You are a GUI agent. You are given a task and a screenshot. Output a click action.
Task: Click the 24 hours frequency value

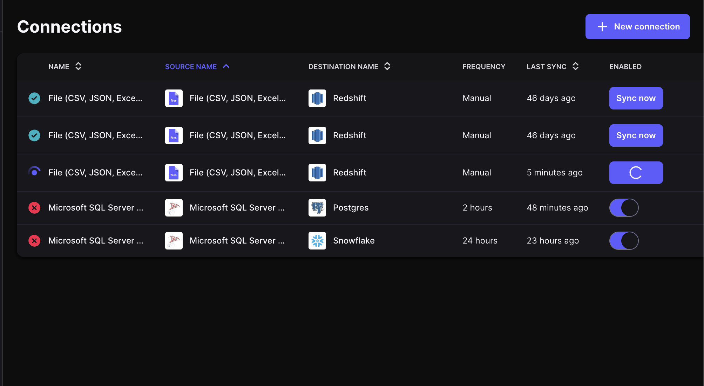pyautogui.click(x=480, y=241)
